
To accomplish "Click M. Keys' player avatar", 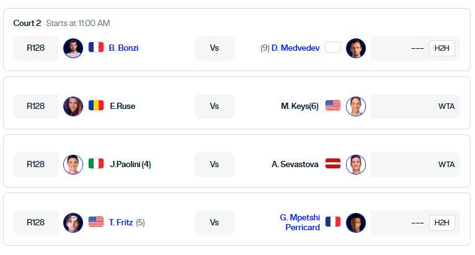I will (356, 106).
